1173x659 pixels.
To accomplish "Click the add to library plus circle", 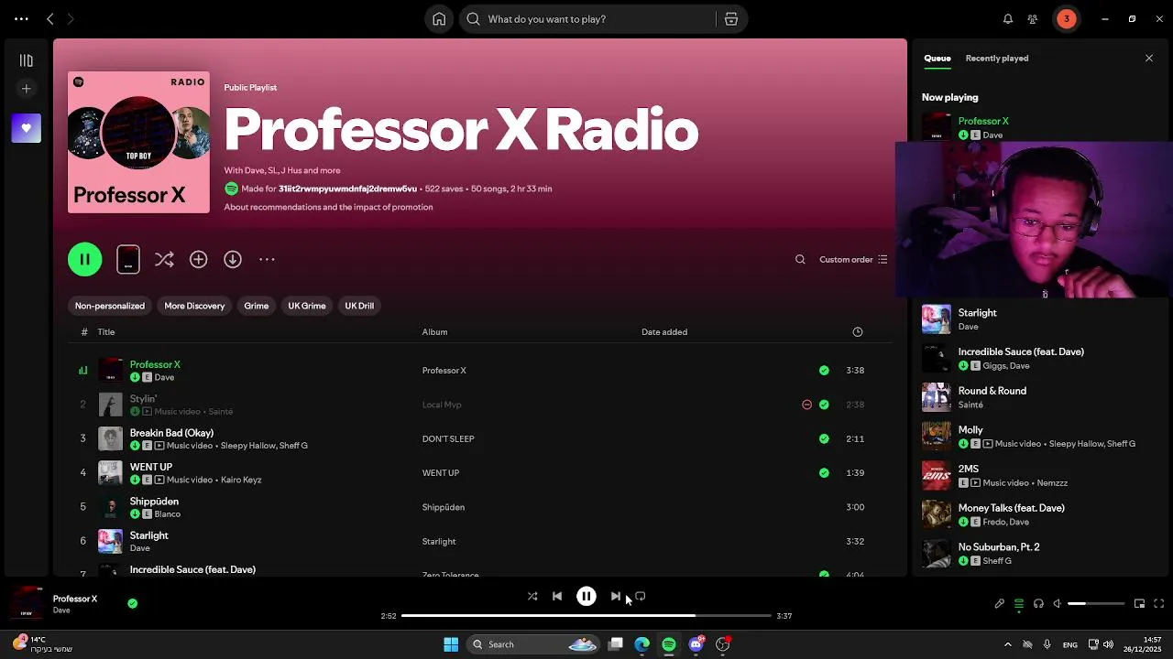I will tap(198, 259).
